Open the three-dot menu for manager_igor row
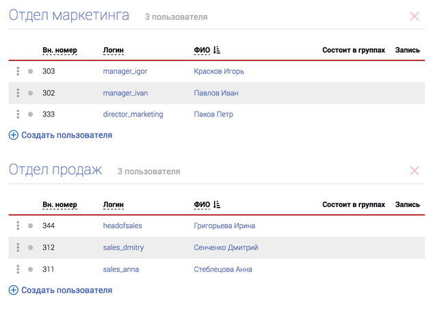 click(18, 71)
